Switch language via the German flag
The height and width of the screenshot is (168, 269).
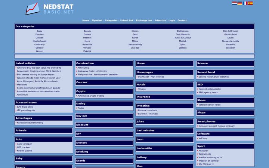(x=239, y=3)
